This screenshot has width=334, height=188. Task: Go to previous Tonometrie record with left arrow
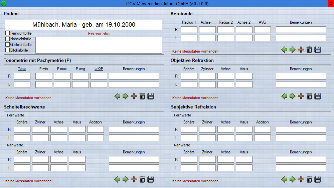pos(117,96)
